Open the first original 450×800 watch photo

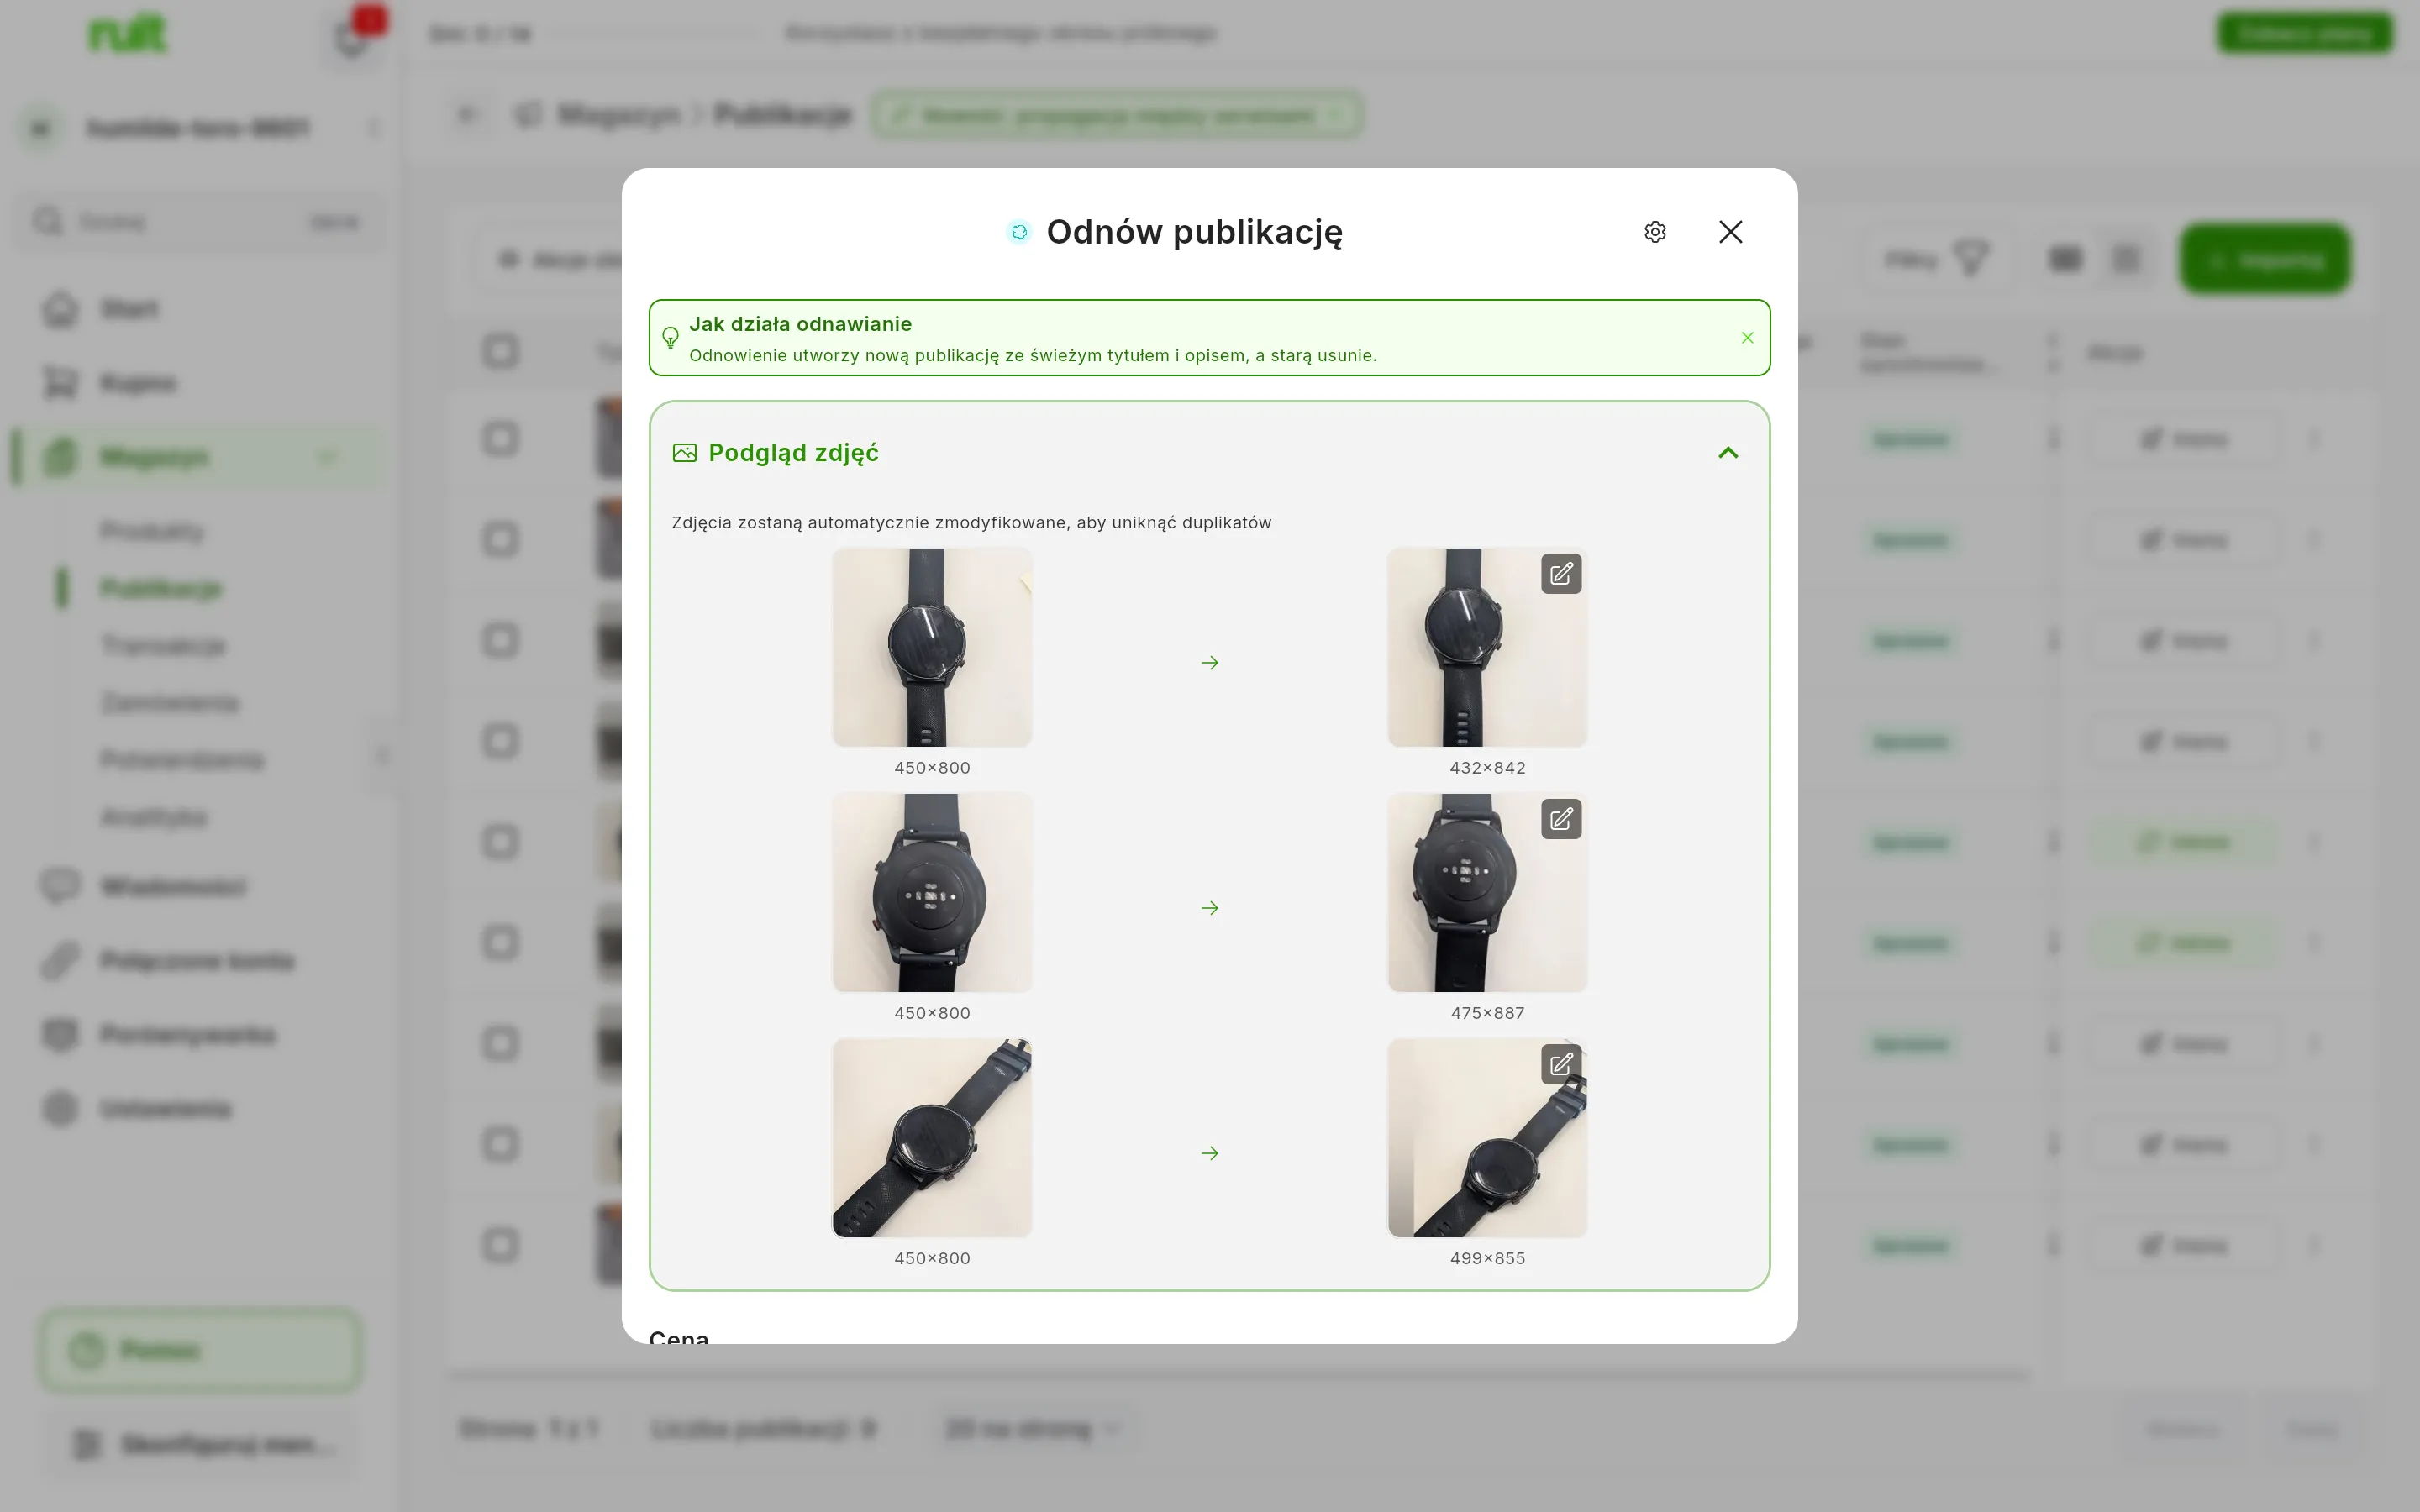(x=932, y=647)
